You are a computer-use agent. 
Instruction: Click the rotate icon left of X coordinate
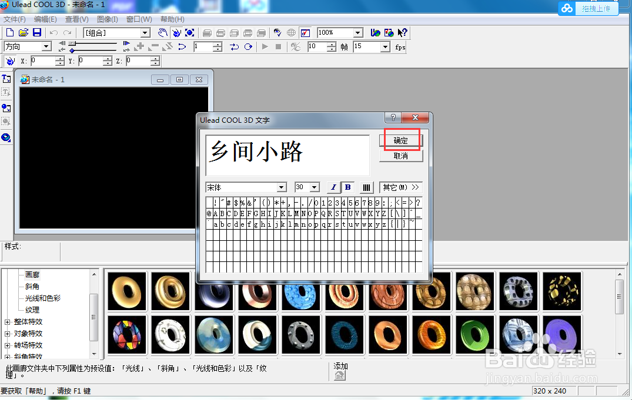pyautogui.click(x=9, y=61)
